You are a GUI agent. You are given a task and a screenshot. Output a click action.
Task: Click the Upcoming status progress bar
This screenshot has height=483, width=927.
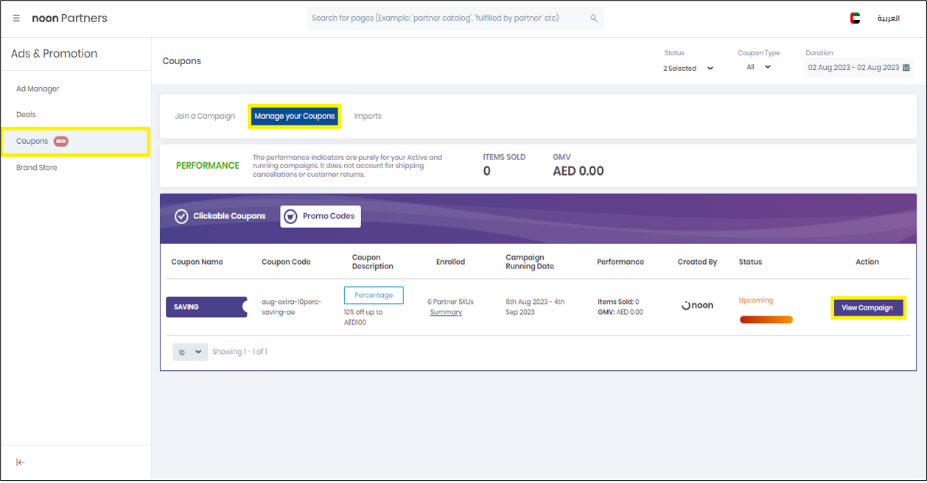click(766, 319)
